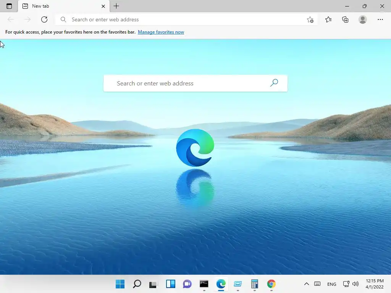This screenshot has width=391, height=293.
Task: Follow the Manage favorites now link
Action: [161, 32]
